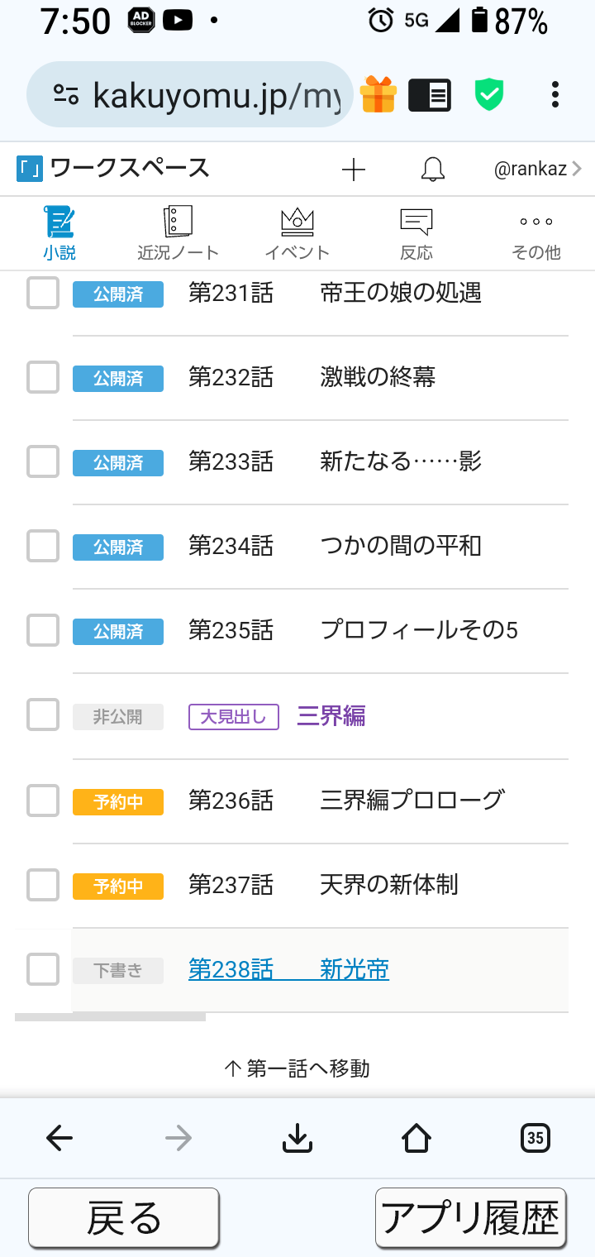The image size is (595, 1257).
Task: Jump to first episode via 第一話へ移動
Action: click(x=297, y=1068)
